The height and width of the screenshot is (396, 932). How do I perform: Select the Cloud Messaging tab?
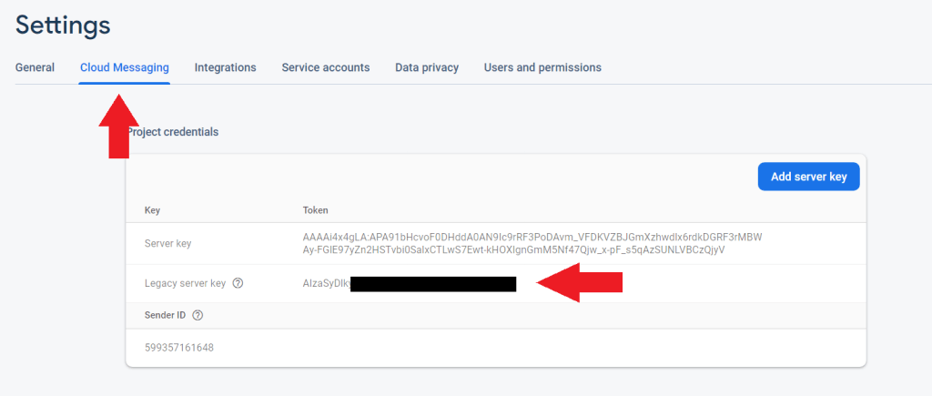[124, 67]
